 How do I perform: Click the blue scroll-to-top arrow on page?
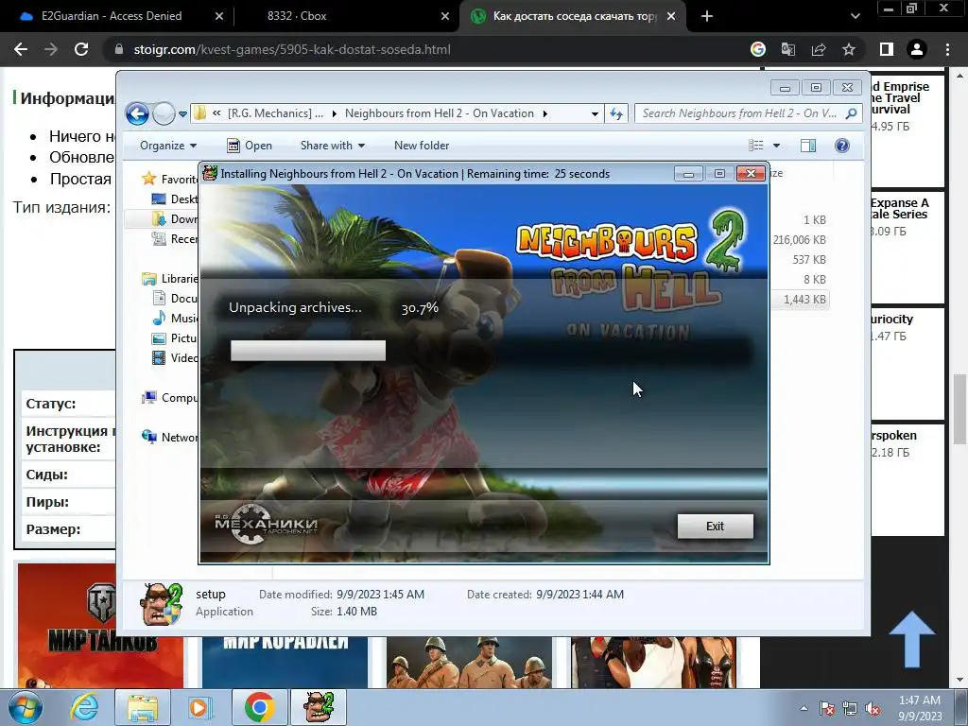click(912, 640)
